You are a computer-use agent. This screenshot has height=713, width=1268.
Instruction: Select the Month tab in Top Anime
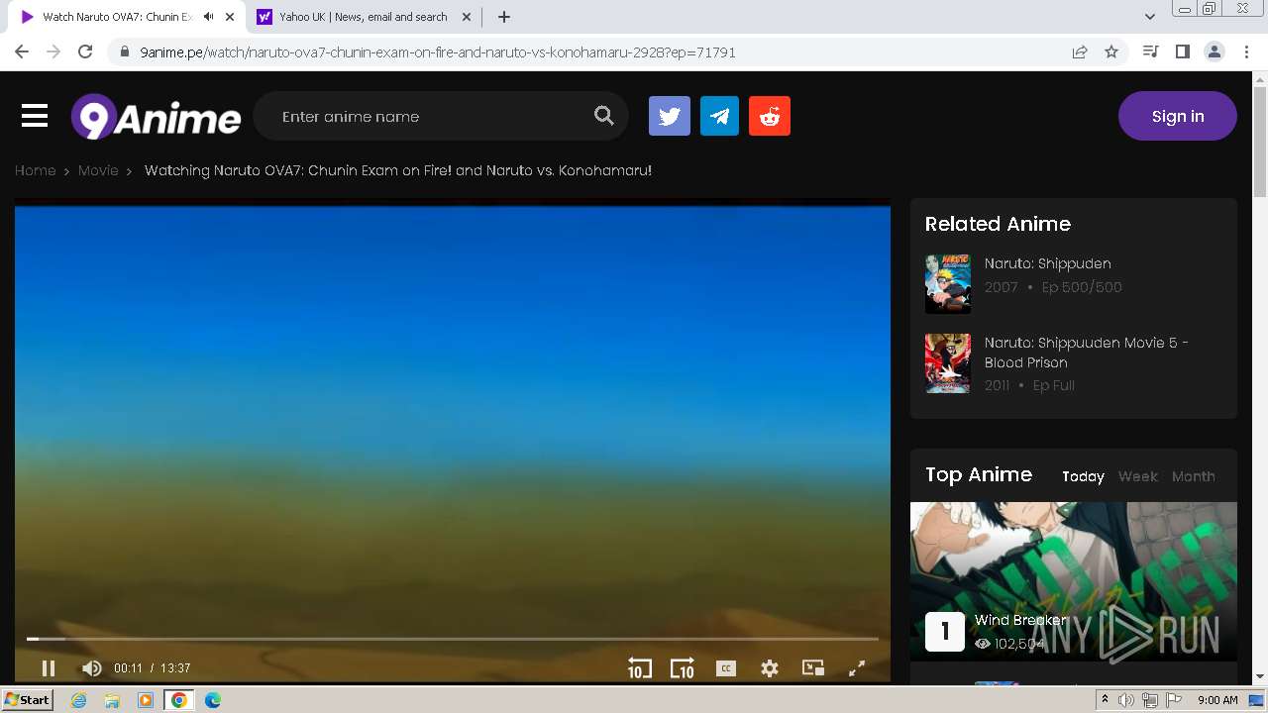pos(1194,476)
